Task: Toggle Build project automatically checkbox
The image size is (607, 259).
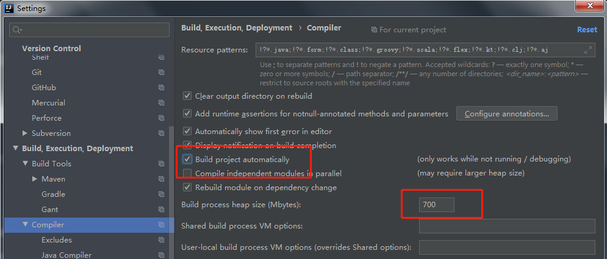Action: click(x=187, y=160)
